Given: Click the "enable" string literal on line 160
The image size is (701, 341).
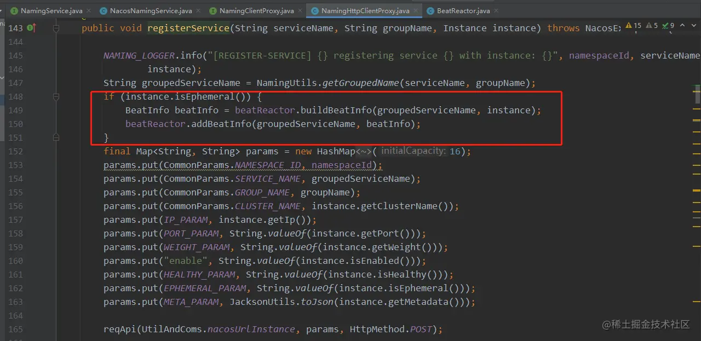Looking at the screenshot, I should point(186,261).
